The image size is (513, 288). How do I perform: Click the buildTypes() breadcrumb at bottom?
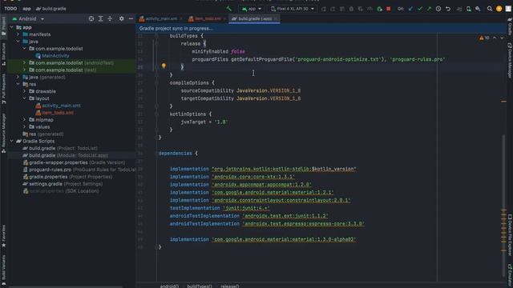[x=200, y=286]
